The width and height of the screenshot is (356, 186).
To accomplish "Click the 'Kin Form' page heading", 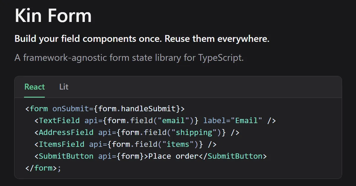I will (x=53, y=15).
